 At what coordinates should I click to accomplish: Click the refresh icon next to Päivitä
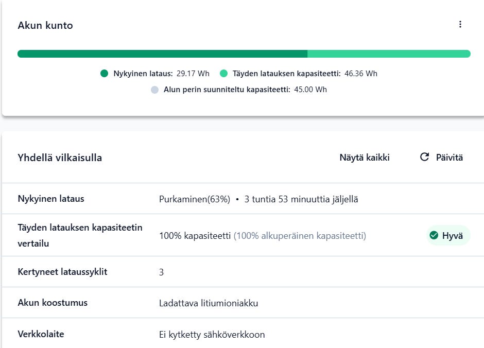point(424,157)
